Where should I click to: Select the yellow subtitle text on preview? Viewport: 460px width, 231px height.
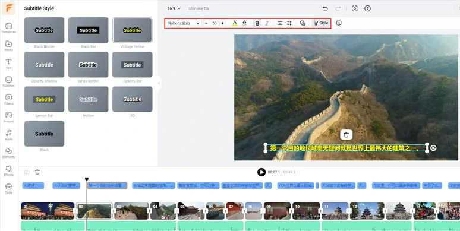346,148
